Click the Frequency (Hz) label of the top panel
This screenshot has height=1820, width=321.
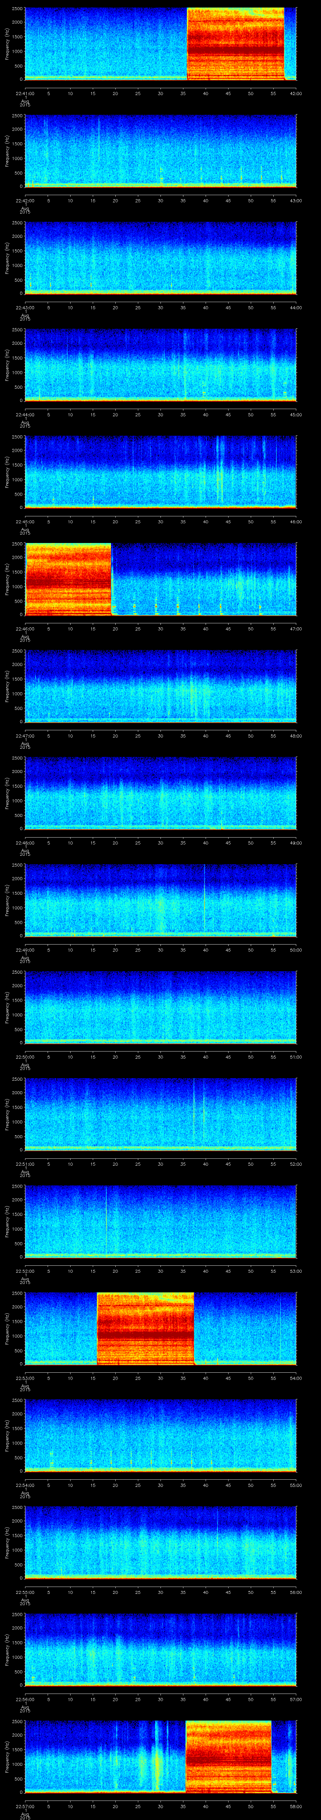pyautogui.click(x=7, y=44)
